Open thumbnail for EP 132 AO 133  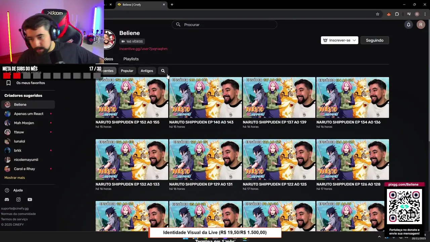tap(132, 159)
